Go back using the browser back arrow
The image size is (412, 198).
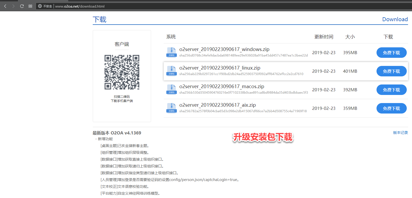click(x=5, y=6)
